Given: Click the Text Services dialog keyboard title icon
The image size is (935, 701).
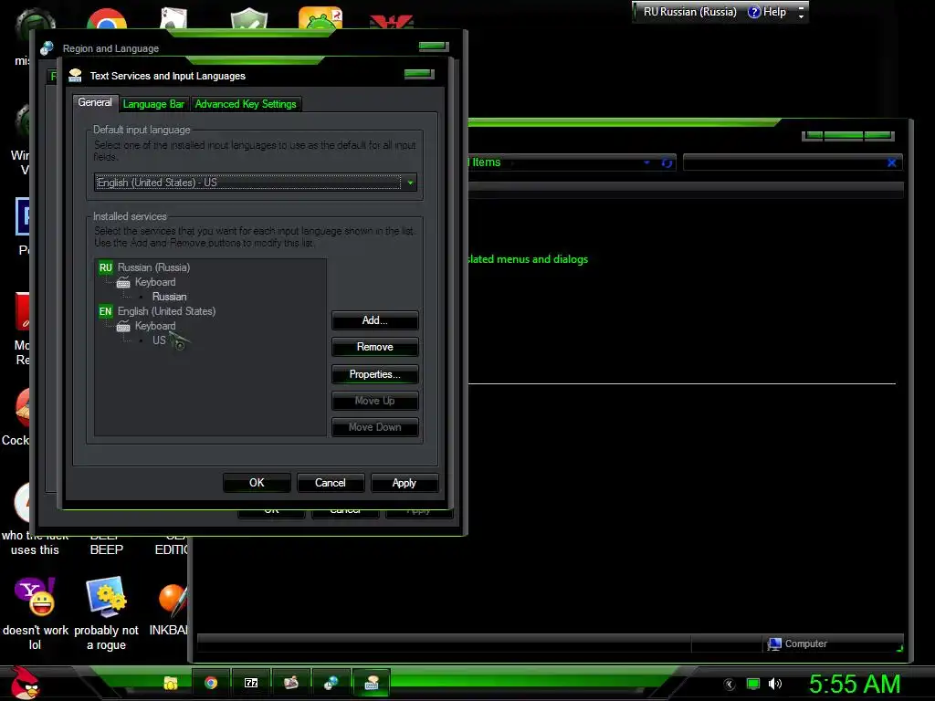Looking at the screenshot, I should (x=75, y=75).
